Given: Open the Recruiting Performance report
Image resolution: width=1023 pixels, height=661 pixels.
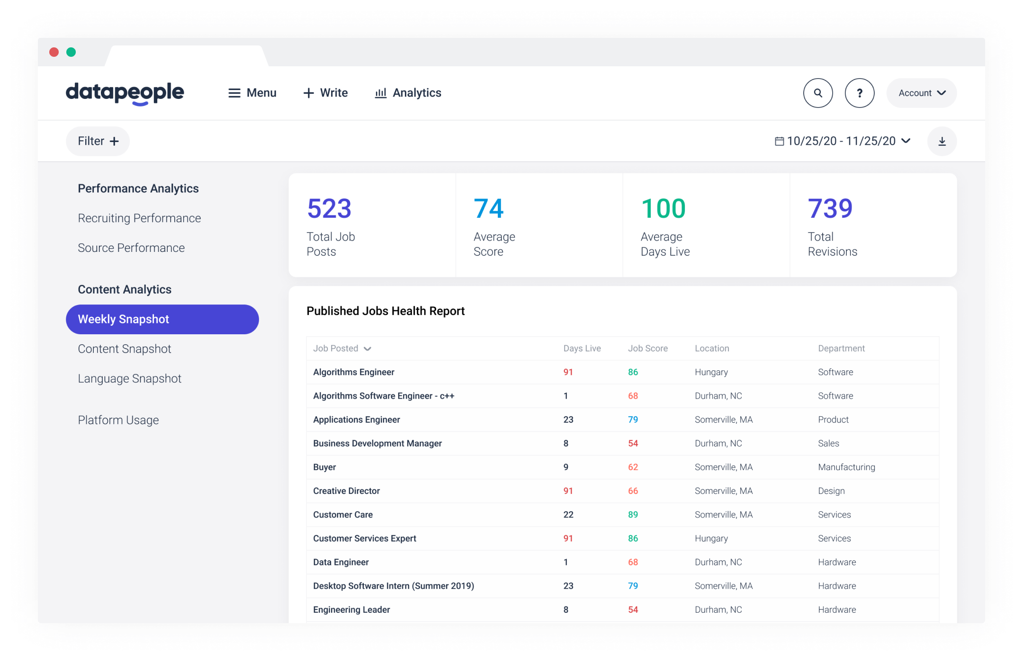Looking at the screenshot, I should click(140, 218).
